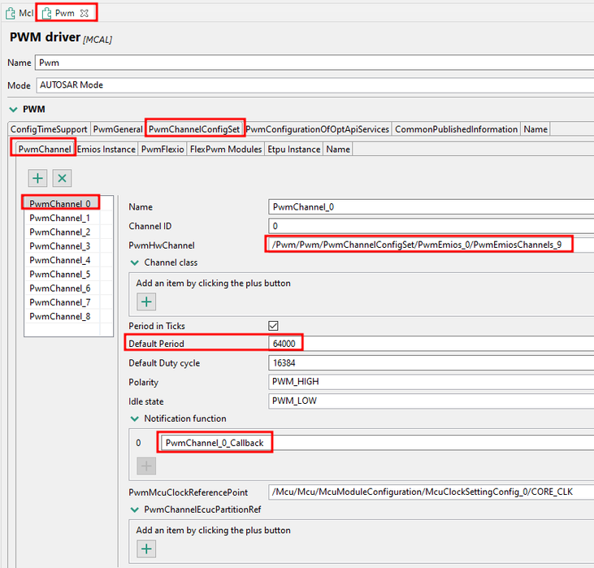The width and height of the screenshot is (594, 568).
Task: Select PwmChannel_5 in the list
Action: tap(61, 274)
